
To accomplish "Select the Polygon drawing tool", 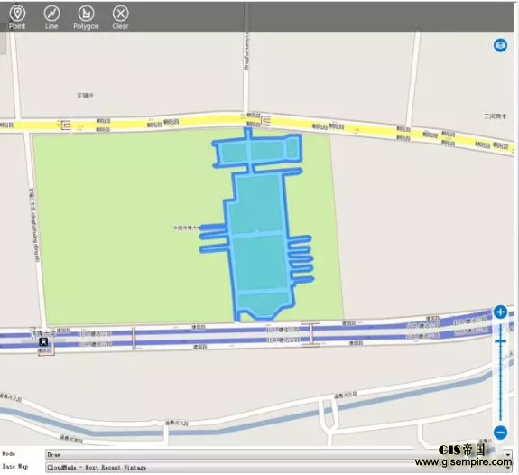I will pos(86,17).
